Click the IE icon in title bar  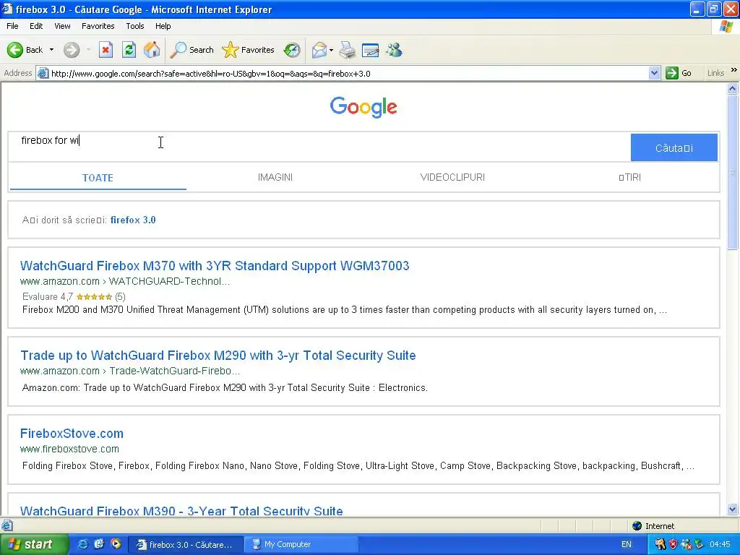(7, 9)
